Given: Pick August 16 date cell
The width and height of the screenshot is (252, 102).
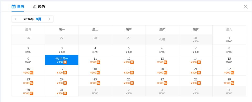Looking at the screenshot, I should [x=28, y=70].
